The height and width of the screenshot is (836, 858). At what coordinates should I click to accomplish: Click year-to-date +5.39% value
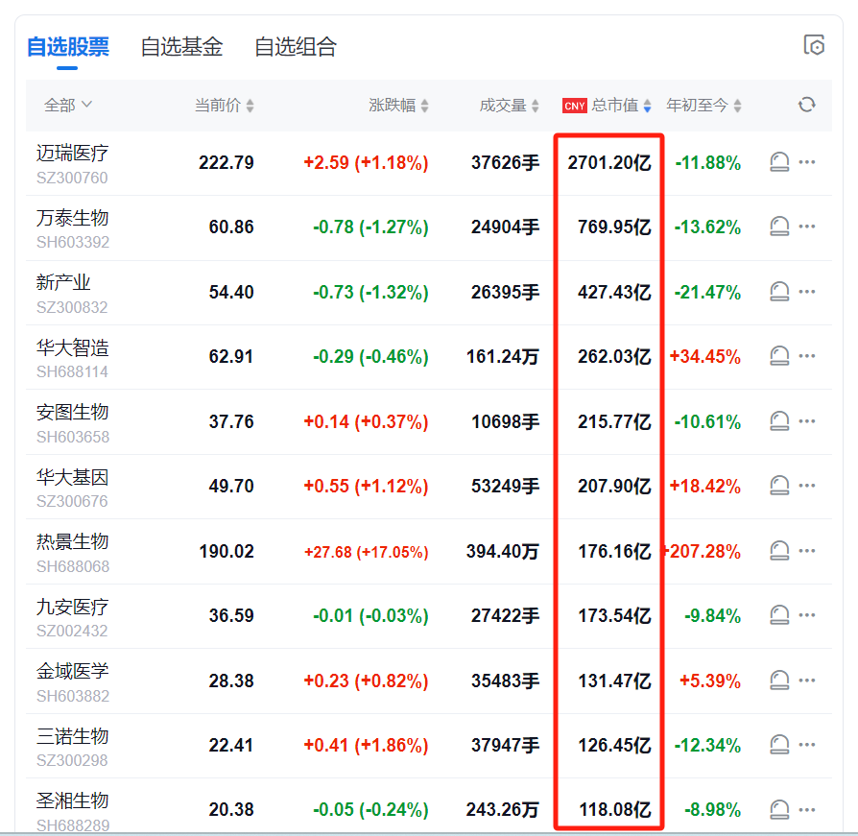710,681
